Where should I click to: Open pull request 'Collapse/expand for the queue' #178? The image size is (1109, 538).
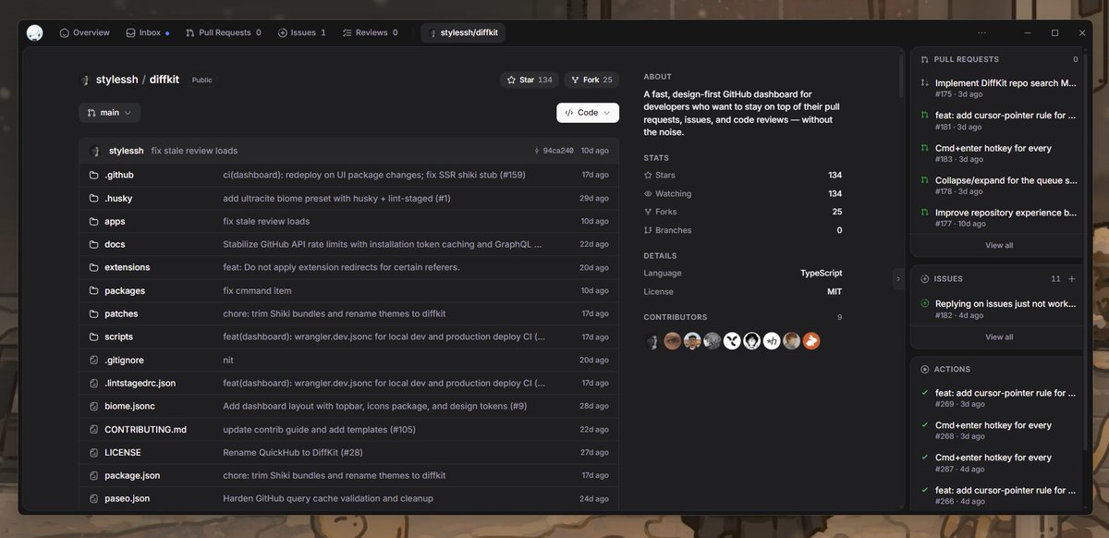998,185
